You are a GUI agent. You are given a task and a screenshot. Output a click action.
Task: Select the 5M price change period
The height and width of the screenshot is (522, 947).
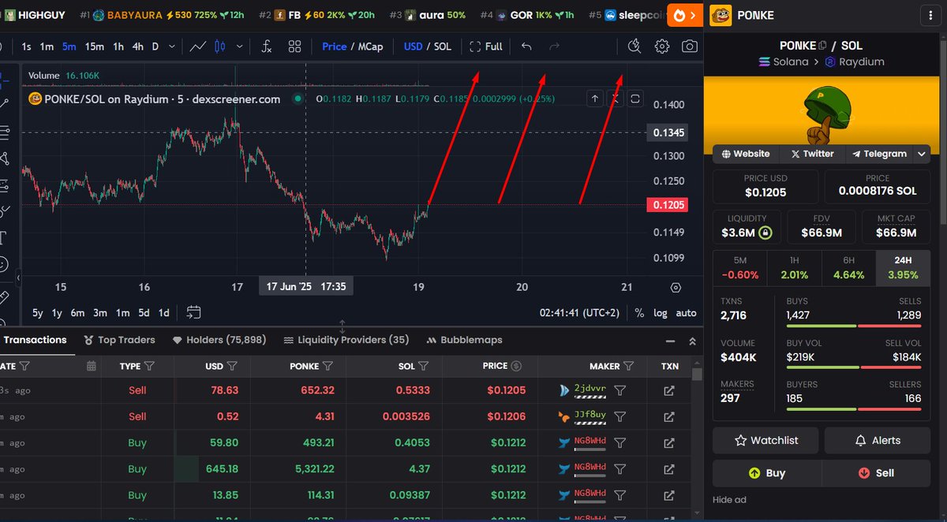[739, 268]
